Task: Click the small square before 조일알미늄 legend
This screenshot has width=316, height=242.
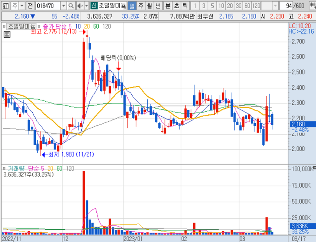Action: 4,26
